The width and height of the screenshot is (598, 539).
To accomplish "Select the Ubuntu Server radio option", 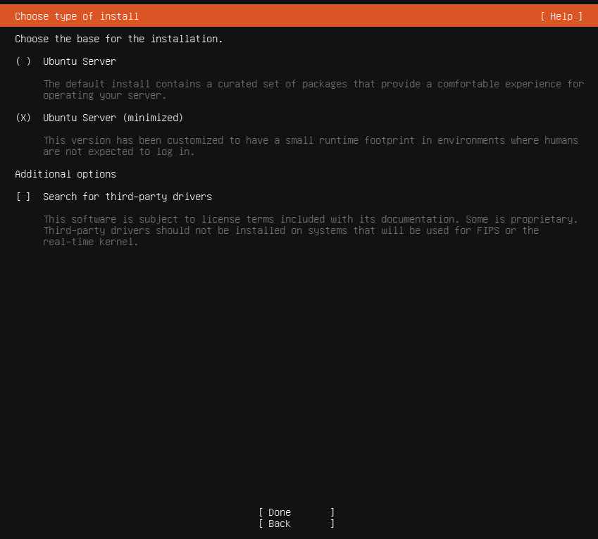I will click(x=23, y=61).
